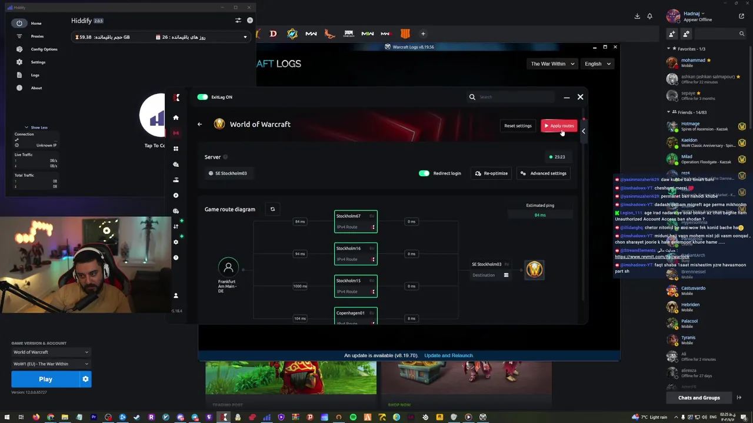This screenshot has height=423, width=753.
Task: Open Battle.net downloads icon
Action: pos(637,16)
